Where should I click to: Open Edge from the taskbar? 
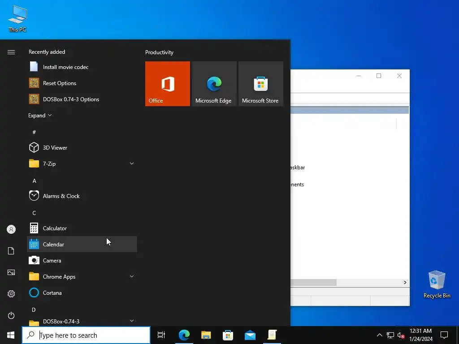pos(184,335)
